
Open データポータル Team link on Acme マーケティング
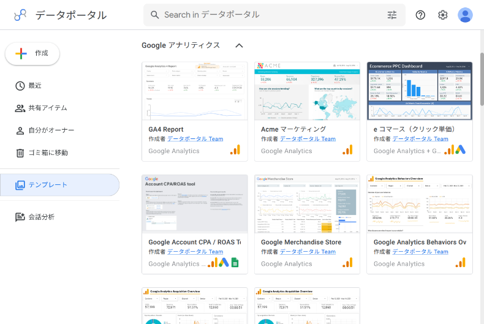click(x=308, y=139)
